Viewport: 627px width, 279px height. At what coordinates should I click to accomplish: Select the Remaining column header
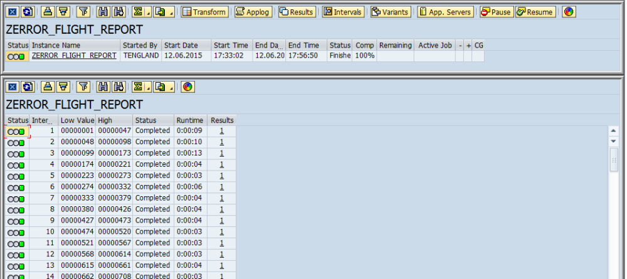click(x=395, y=45)
